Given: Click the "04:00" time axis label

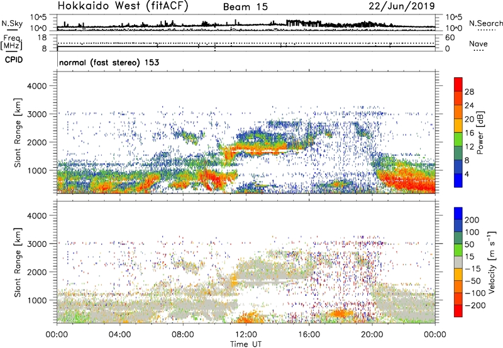Looking at the screenshot, I should coord(120,335).
